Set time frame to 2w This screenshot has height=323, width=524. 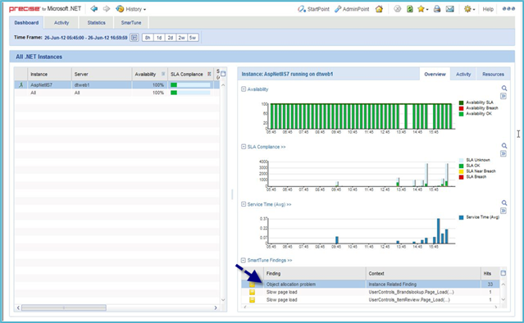tap(181, 38)
